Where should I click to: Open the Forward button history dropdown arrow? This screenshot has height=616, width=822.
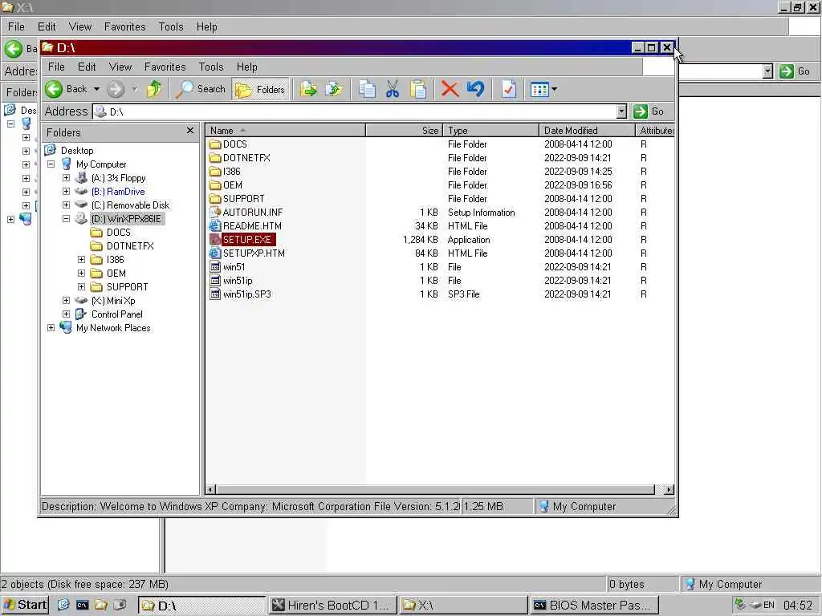click(x=135, y=89)
